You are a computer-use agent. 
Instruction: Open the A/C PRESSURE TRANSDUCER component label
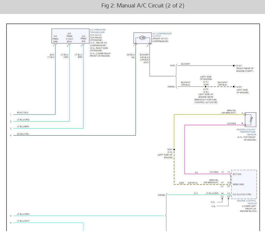(97, 31)
